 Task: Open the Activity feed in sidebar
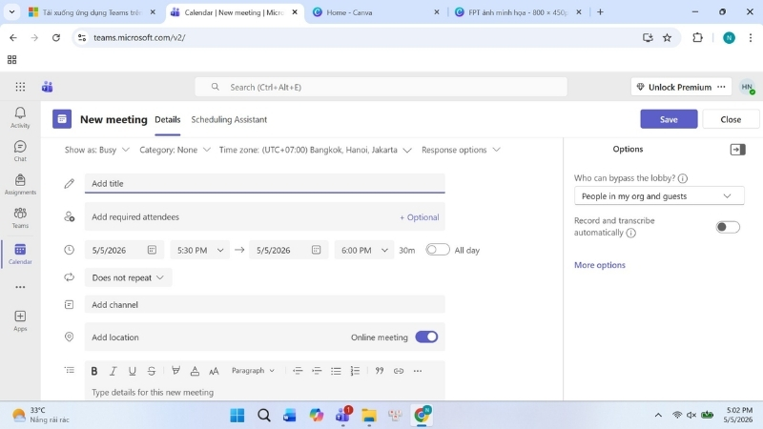point(20,117)
